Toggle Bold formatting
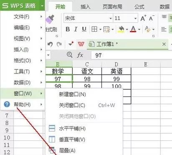172x155 pixels. (x=68, y=29)
